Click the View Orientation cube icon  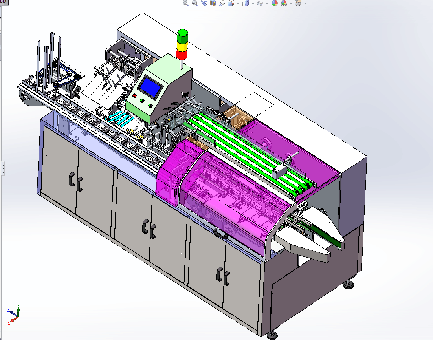(231, 3)
